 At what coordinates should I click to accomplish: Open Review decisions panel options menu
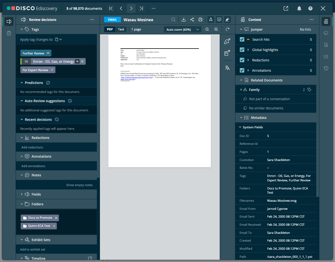pyautogui.click(x=92, y=20)
